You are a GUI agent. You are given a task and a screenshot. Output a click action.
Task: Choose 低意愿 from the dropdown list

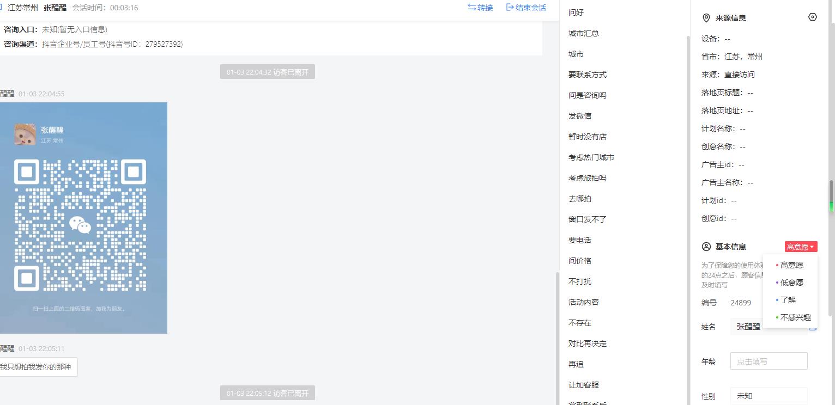pyautogui.click(x=790, y=283)
